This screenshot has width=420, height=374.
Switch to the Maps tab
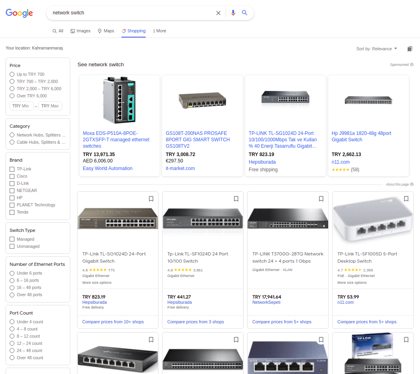(105, 31)
